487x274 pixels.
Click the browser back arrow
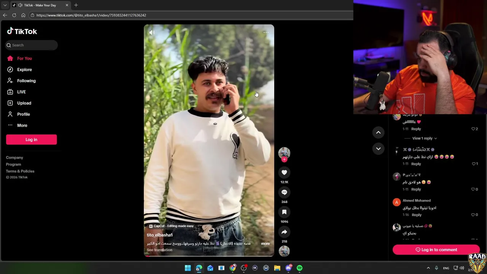tap(5, 15)
